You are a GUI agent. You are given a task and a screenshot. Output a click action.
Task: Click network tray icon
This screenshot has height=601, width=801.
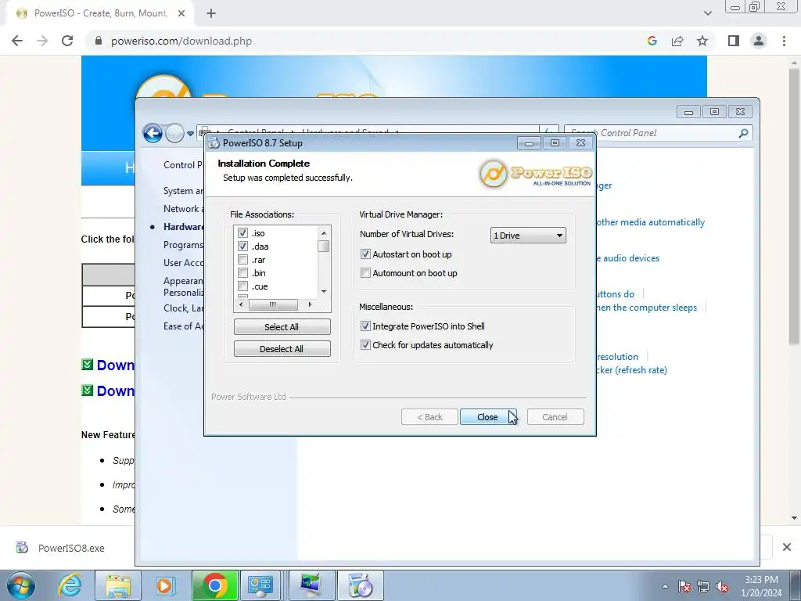[x=703, y=587]
